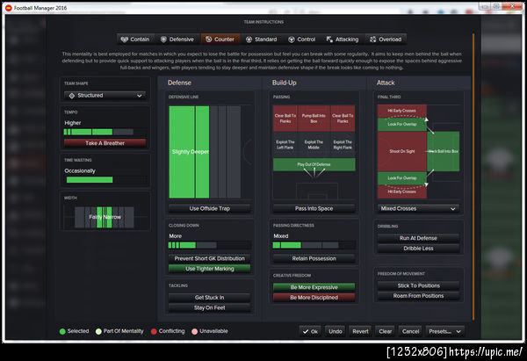Disable Be More Expressive

(314, 287)
